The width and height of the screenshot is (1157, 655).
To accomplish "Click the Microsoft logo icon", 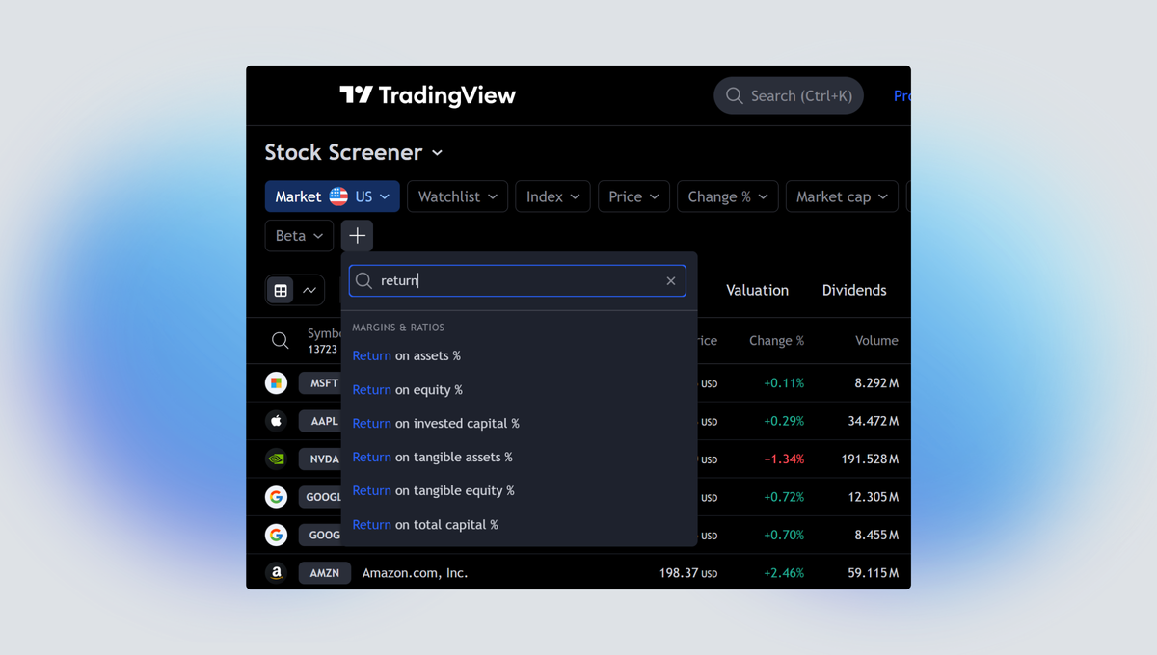I will point(276,382).
